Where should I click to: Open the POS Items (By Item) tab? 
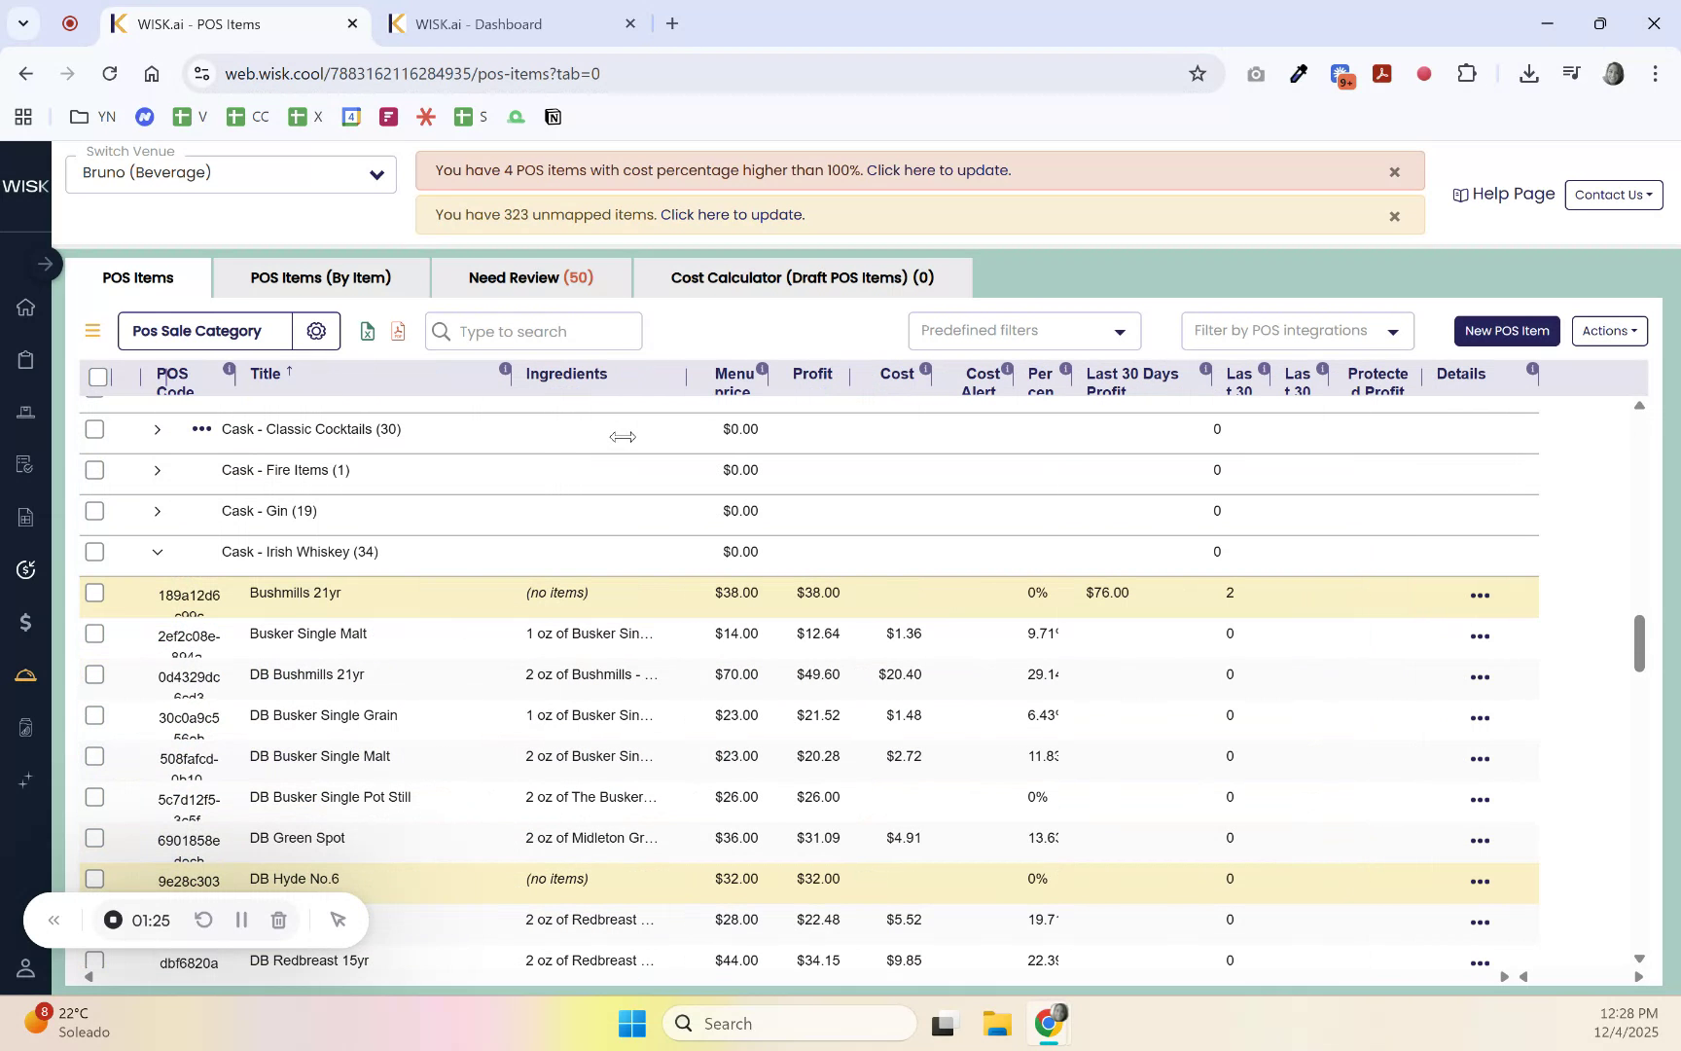(x=321, y=277)
